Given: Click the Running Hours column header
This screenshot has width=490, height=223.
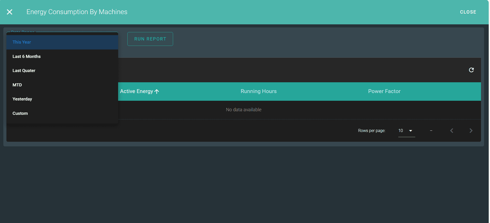Looking at the screenshot, I should 259,92.
